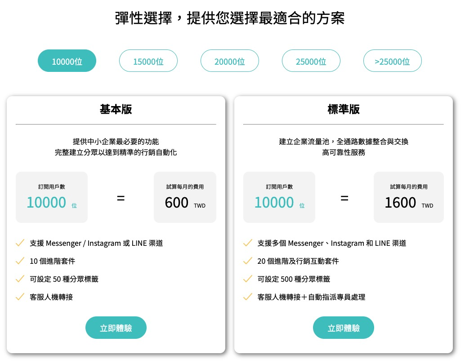Screen dimensions: 465x364
Task: Click the checkmark beside 20 個進階及行銷互動套件
Action: click(x=248, y=261)
